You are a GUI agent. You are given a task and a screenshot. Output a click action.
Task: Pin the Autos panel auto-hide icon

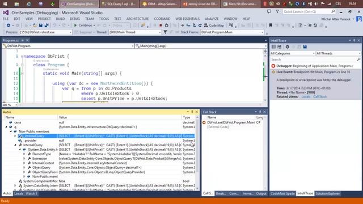click(192, 112)
